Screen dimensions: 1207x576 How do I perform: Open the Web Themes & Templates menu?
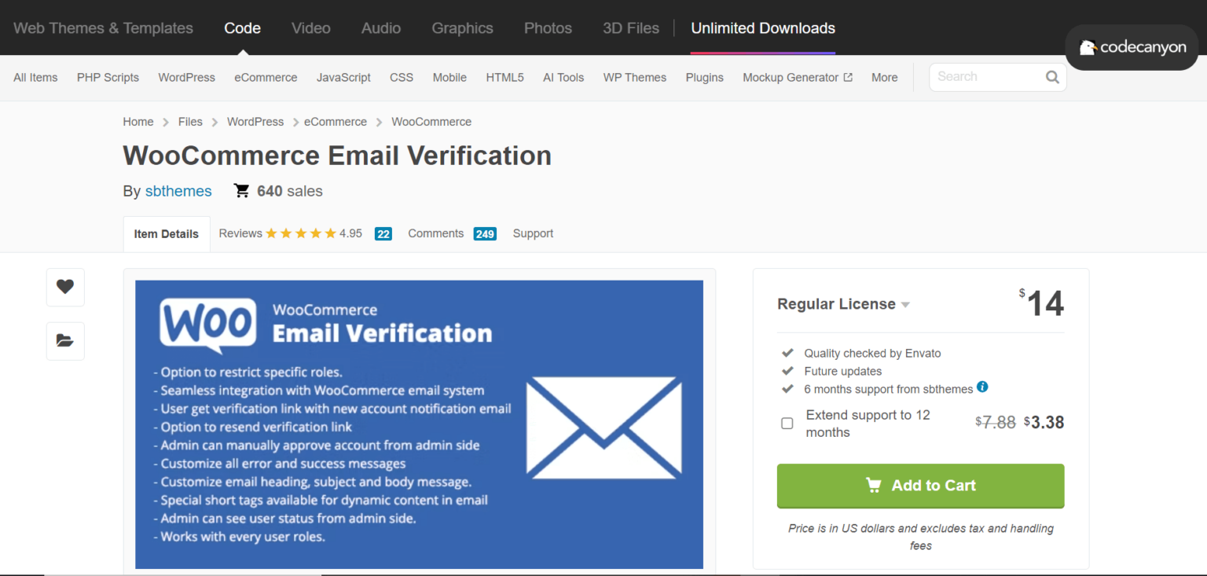[x=103, y=28]
